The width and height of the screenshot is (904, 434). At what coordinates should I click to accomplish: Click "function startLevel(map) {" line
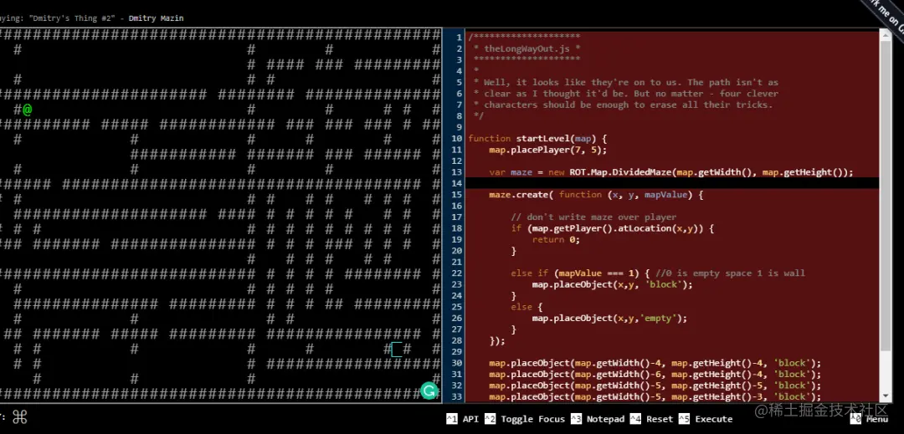pyautogui.click(x=537, y=138)
